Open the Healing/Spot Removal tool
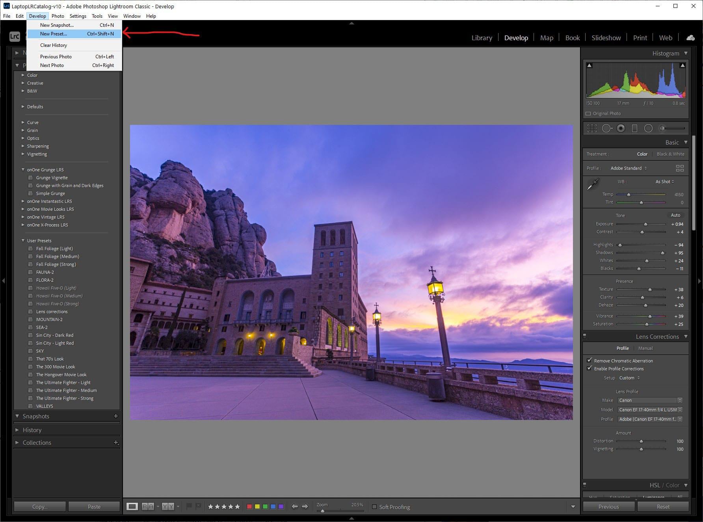 point(606,128)
